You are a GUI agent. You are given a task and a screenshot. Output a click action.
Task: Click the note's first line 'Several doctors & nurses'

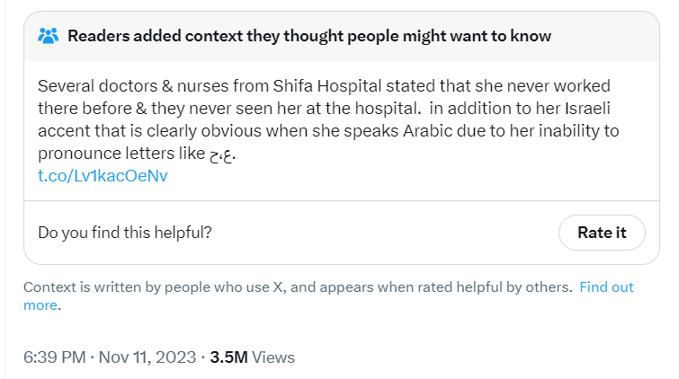[x=133, y=86]
